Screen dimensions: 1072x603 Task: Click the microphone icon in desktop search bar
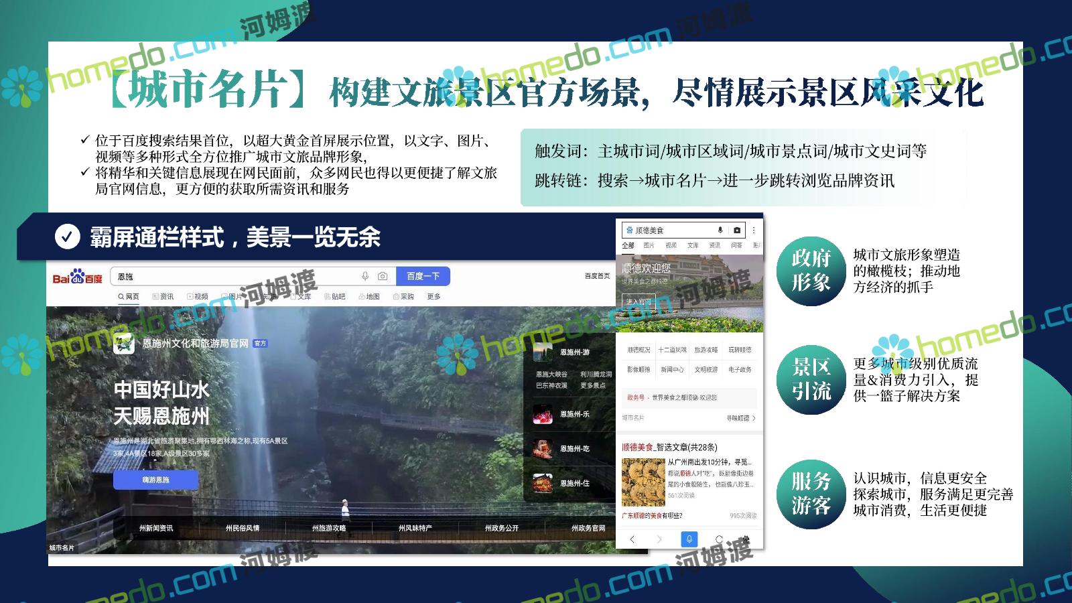pyautogui.click(x=365, y=276)
